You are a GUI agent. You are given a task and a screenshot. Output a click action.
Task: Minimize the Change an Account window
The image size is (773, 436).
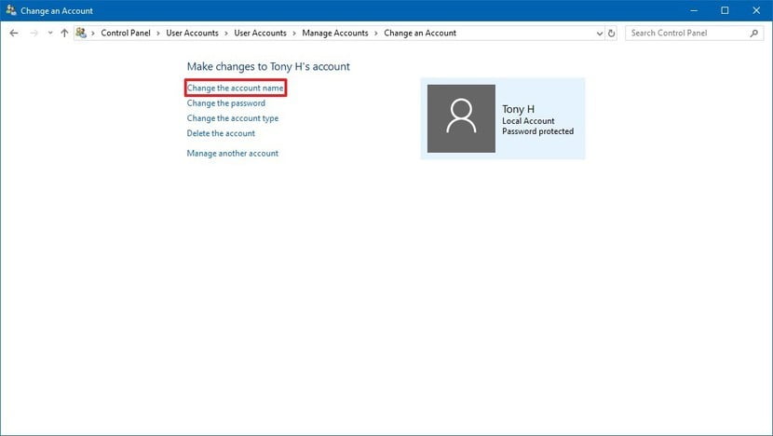(x=694, y=10)
